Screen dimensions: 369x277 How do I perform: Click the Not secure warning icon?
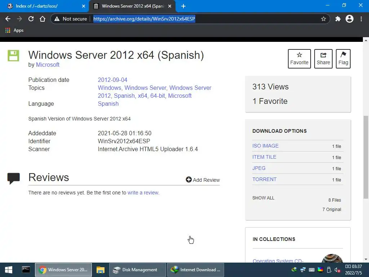57,19
